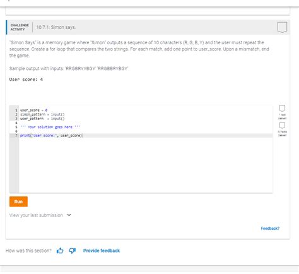Click the sample output inputs text line
The width and height of the screenshot is (299, 274).
click(69, 69)
